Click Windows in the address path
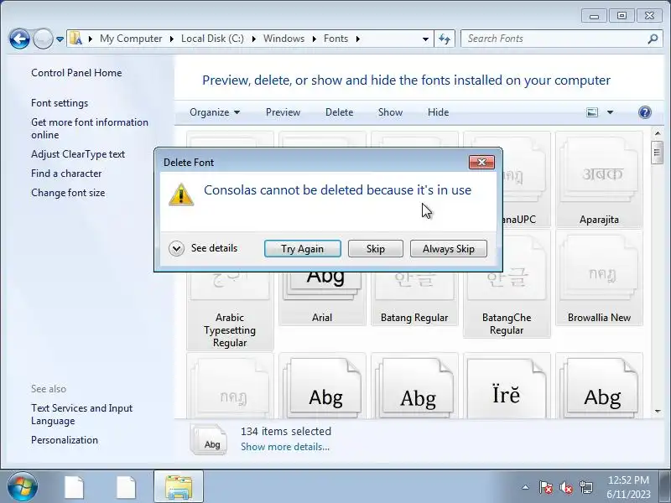The height and width of the screenshot is (503, 671). [x=283, y=39]
